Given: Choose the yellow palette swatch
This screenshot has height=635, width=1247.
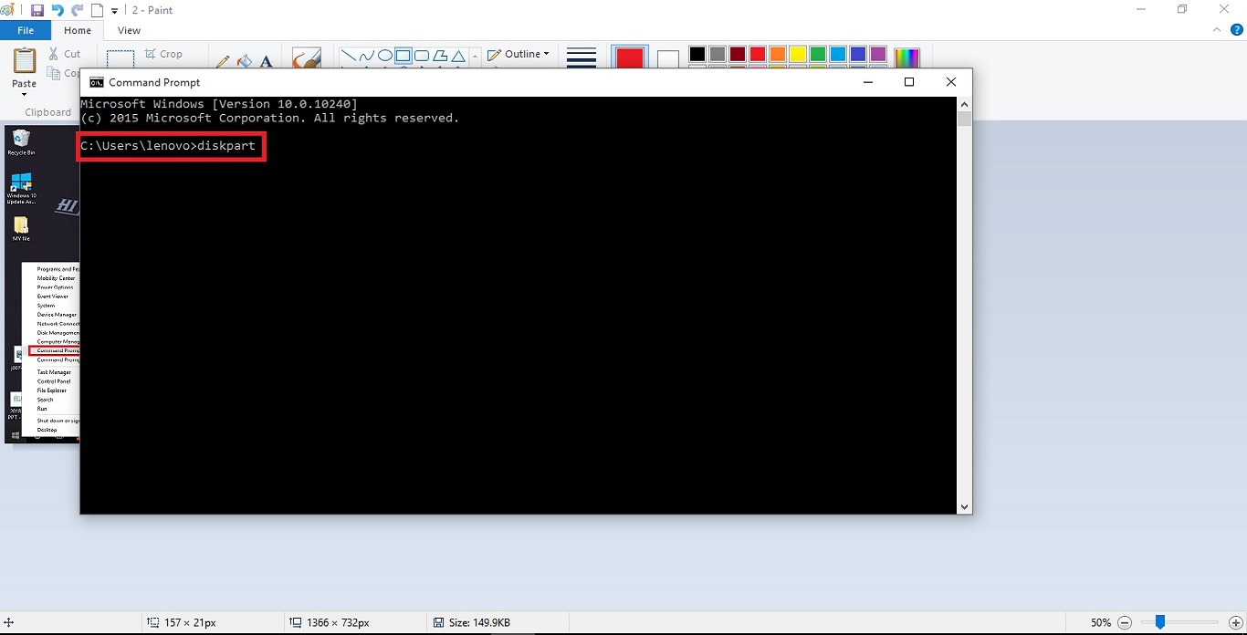Looking at the screenshot, I should (x=798, y=55).
